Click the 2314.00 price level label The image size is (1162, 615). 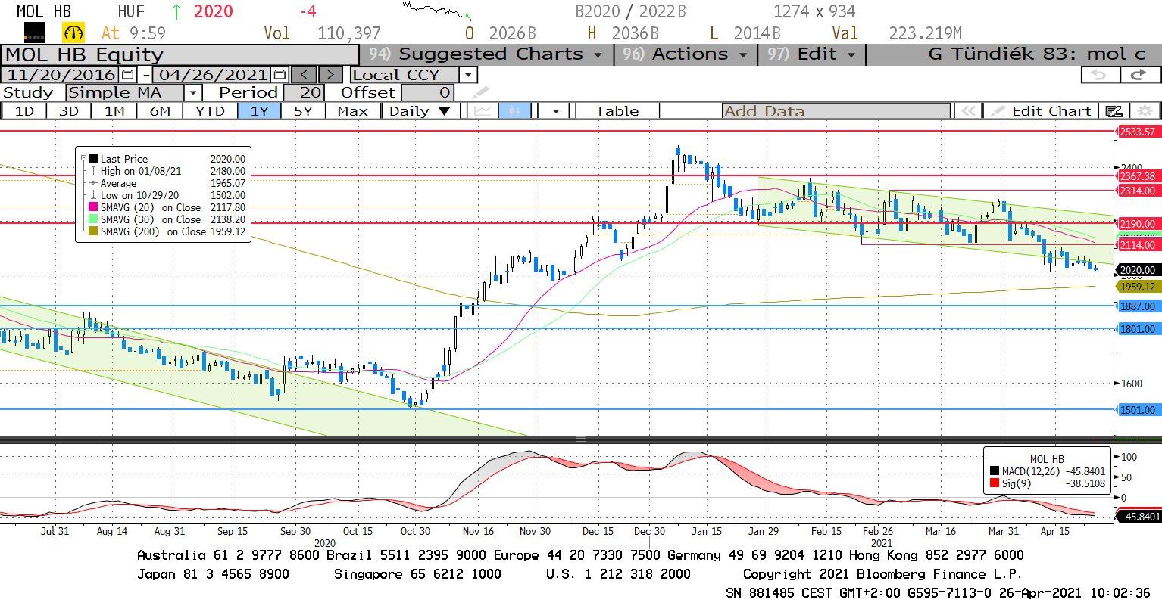coord(1138,191)
